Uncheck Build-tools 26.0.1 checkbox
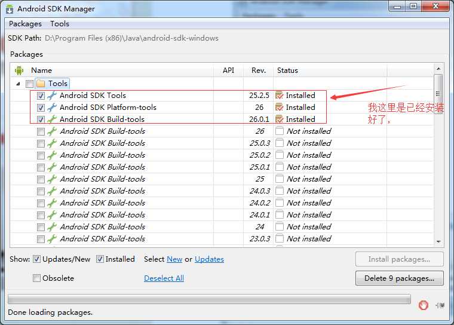Viewport: 454px width, 325px height. [41, 119]
